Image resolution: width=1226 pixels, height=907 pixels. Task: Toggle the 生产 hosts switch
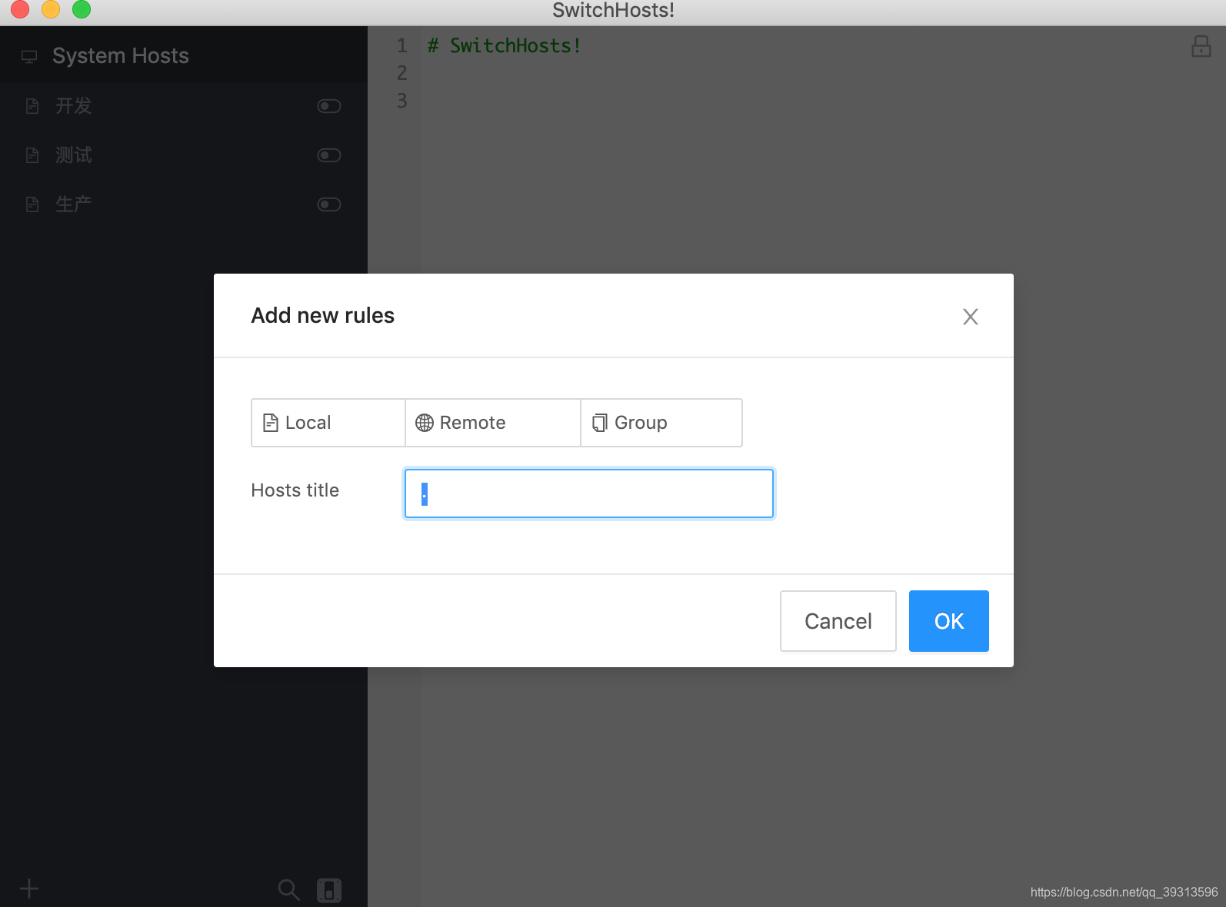tap(329, 204)
